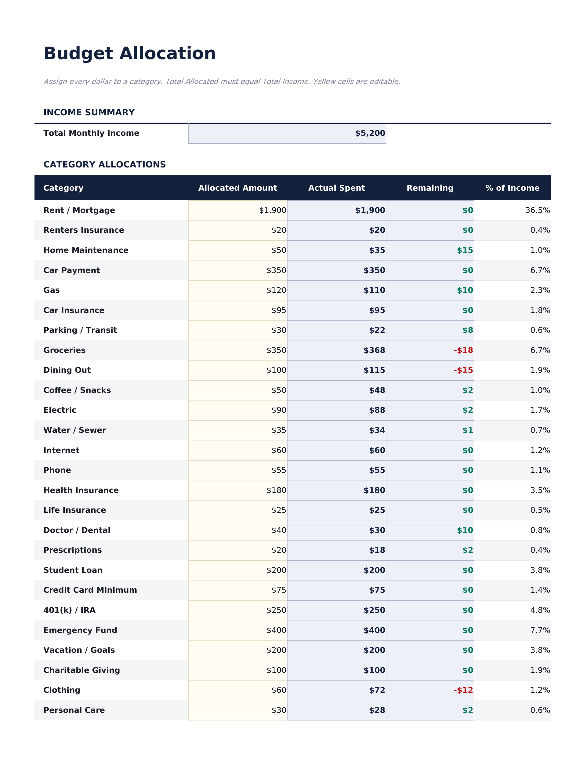
Task: Select Groceries remaining value -$18
Action: pyautogui.click(x=430, y=350)
